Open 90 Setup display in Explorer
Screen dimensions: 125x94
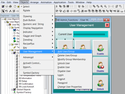23,81
